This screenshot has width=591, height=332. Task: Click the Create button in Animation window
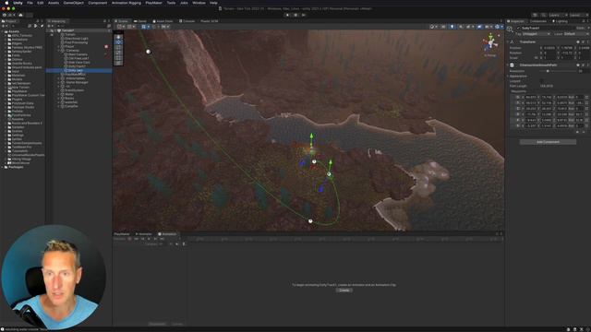coord(344,290)
